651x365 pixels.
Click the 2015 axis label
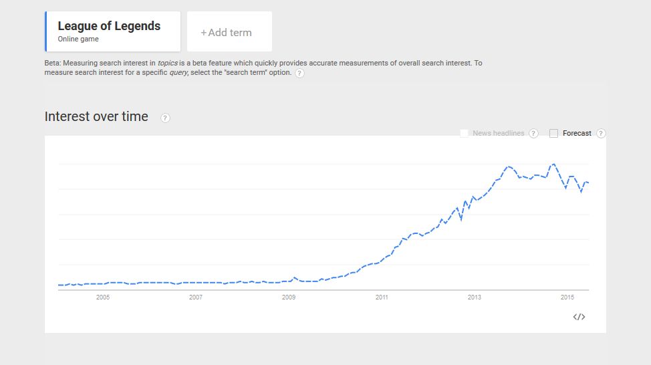(567, 297)
